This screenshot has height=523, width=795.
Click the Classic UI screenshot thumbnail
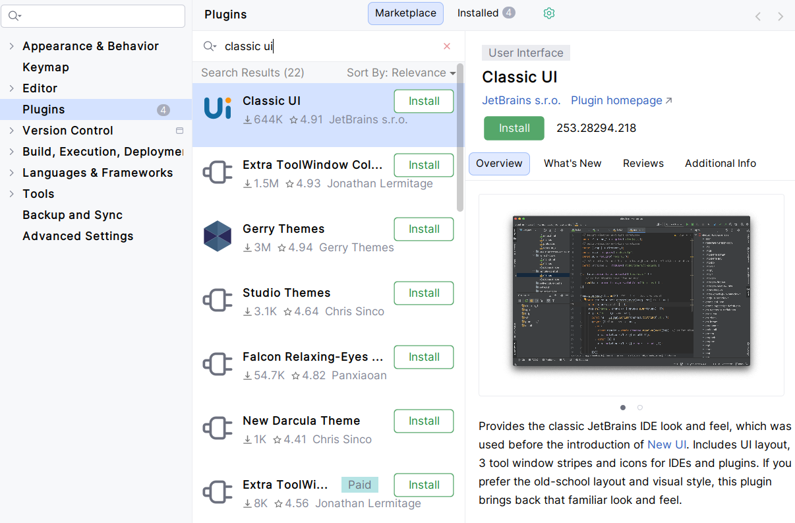(x=631, y=292)
